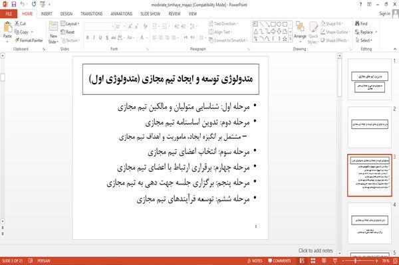Open the Layout dropdown

pos(70,24)
